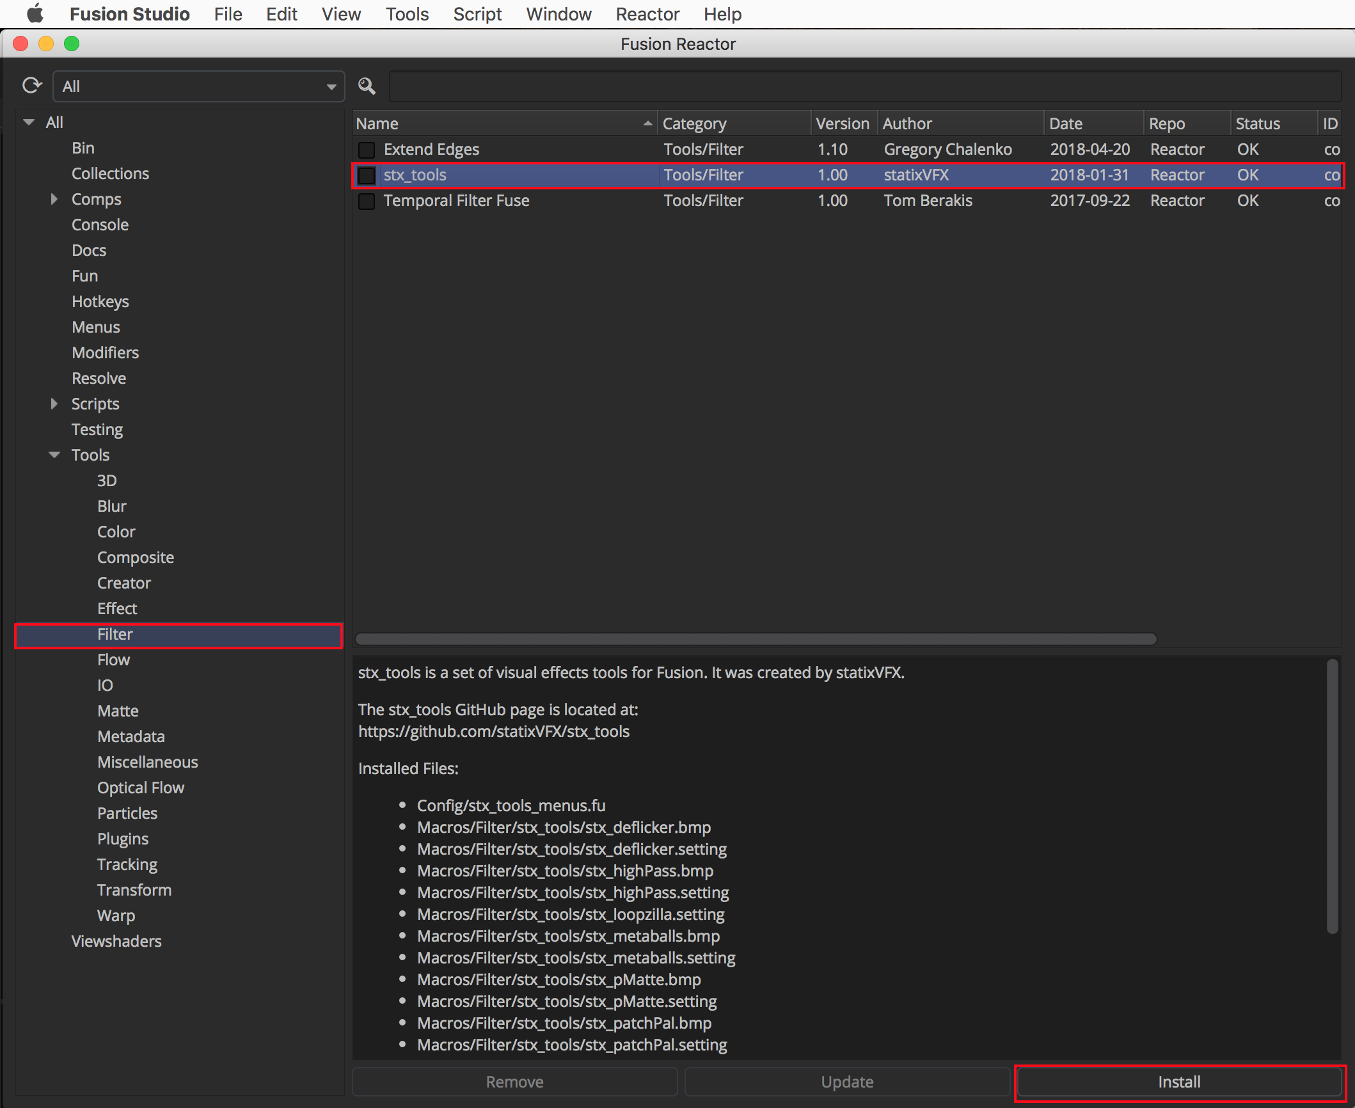The height and width of the screenshot is (1108, 1355).
Task: Select the Miscellaneous tools subcategory
Action: point(147,762)
